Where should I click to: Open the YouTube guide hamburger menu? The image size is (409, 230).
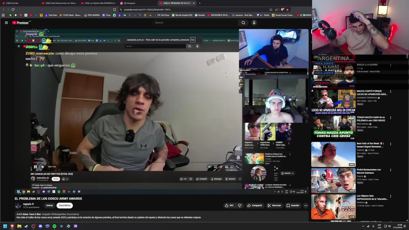[x=6, y=23]
